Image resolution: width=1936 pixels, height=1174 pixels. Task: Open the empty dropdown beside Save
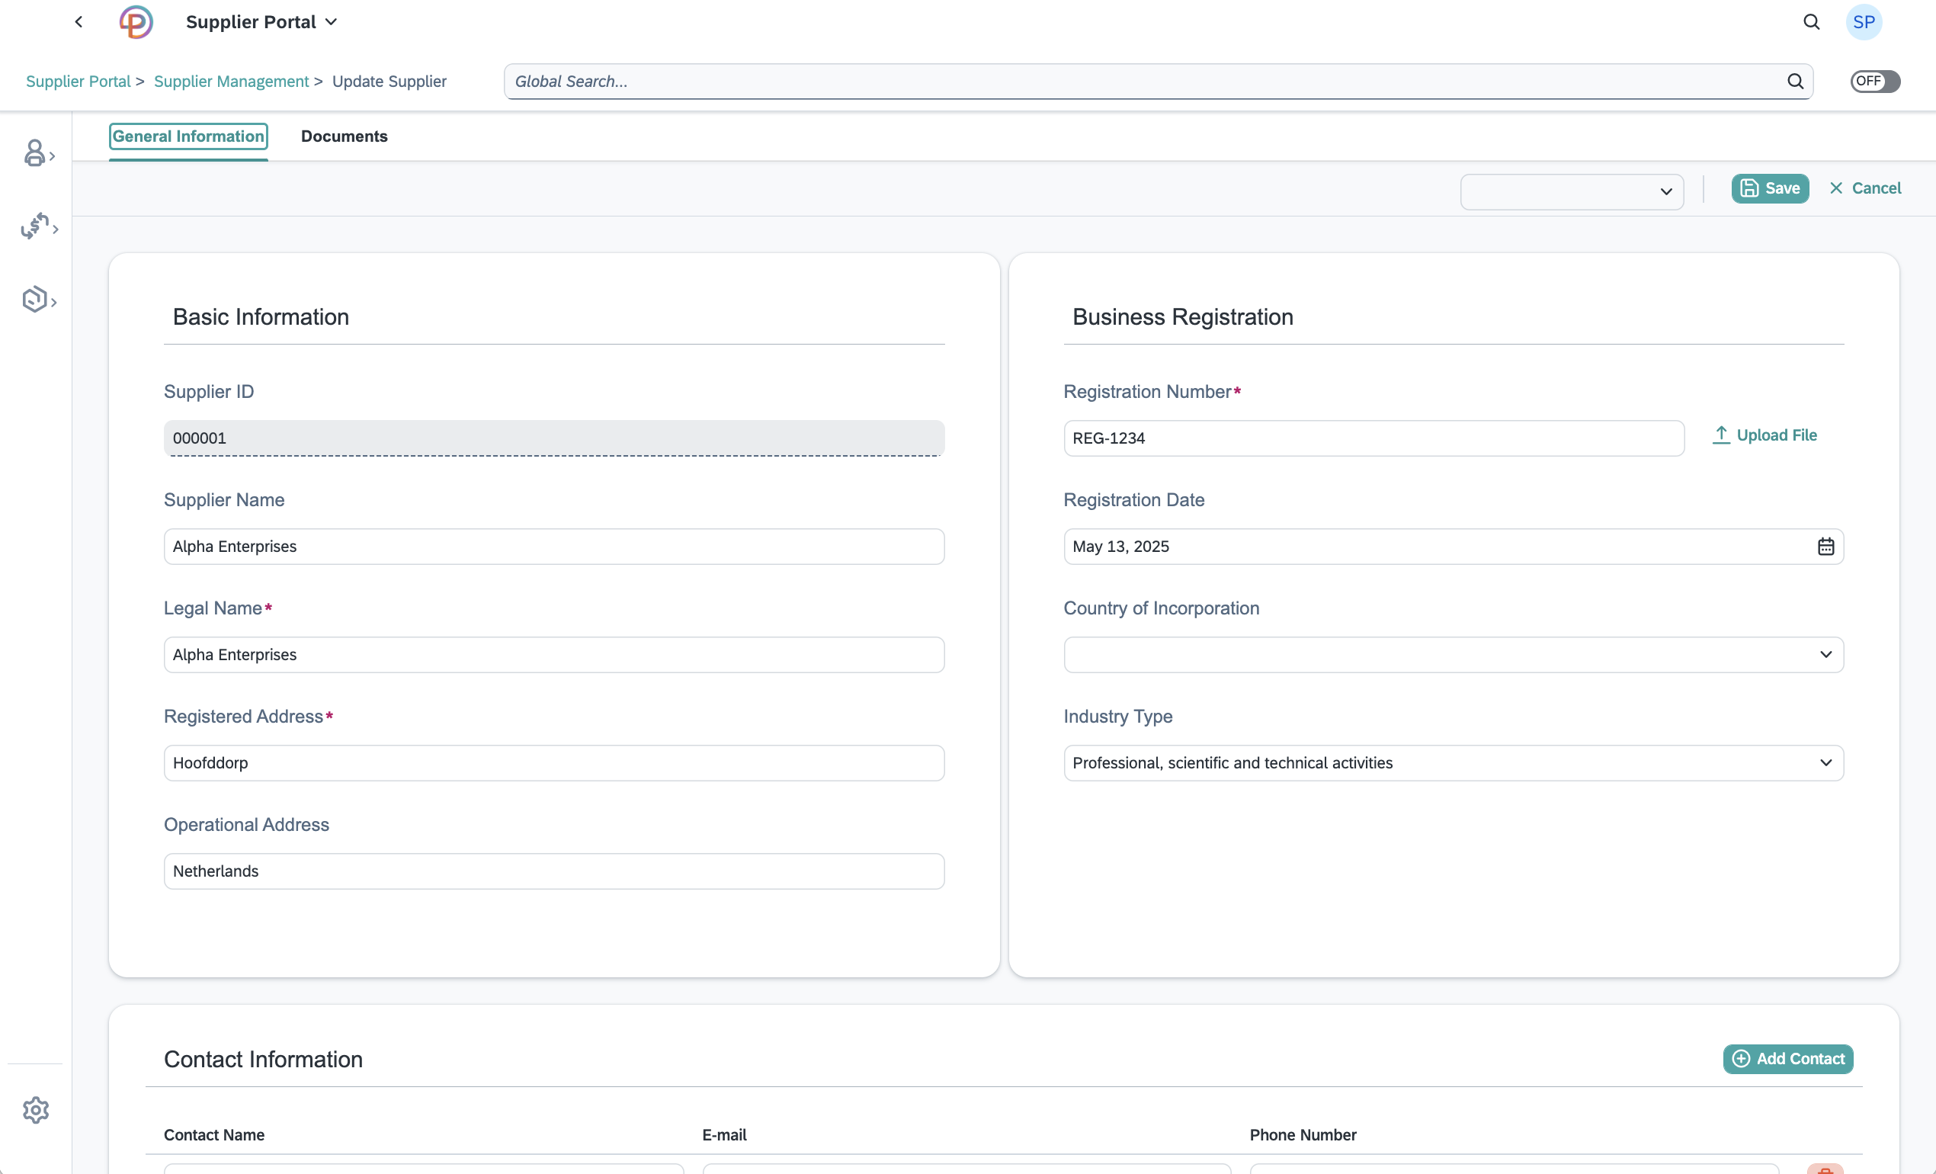tap(1572, 192)
